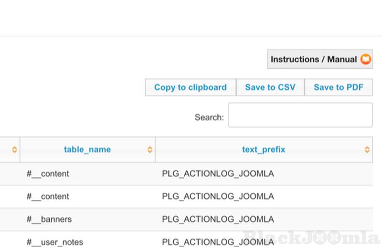382x247 pixels.
Task: Select PLG_ACTIONLOG_JOOMLA in the second #__content row
Action: [218, 196]
